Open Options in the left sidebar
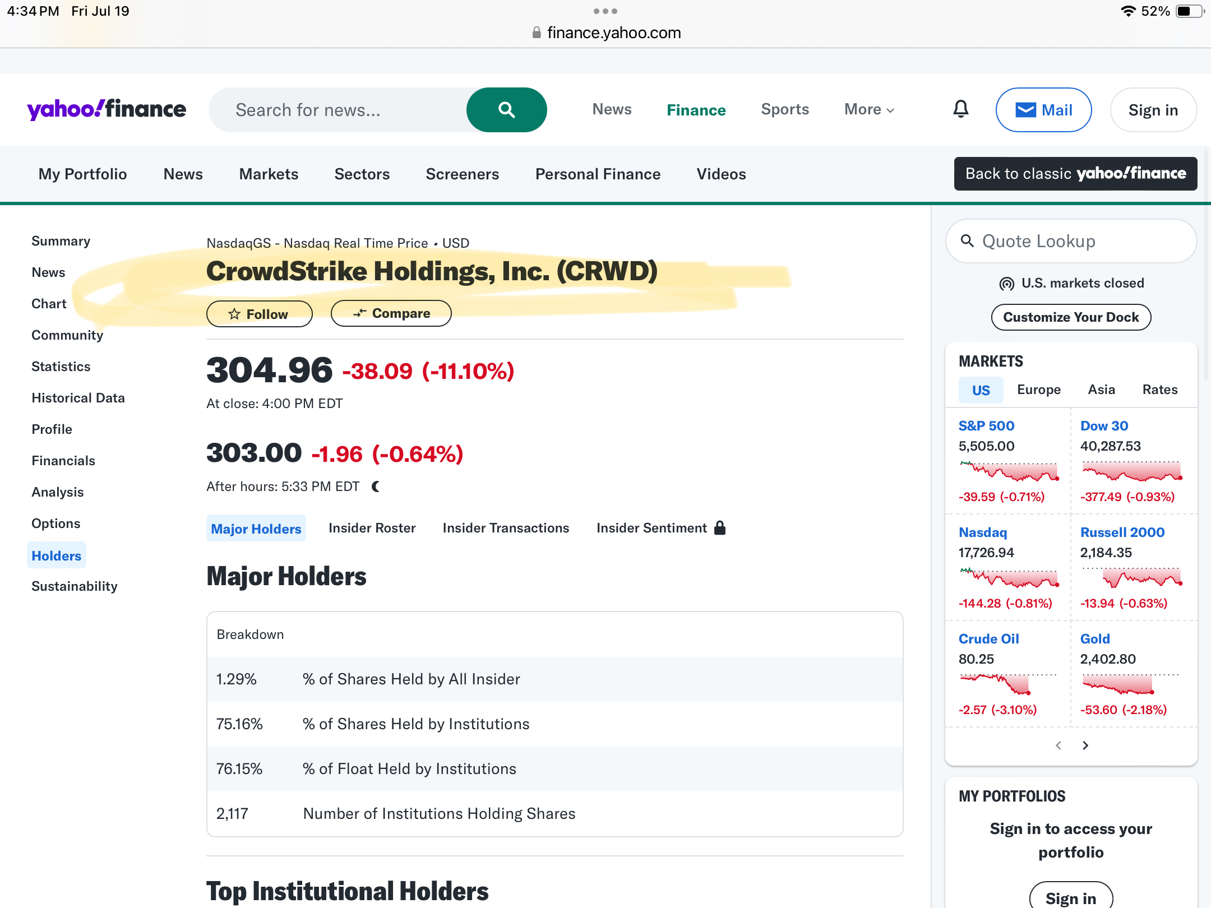The image size is (1211, 908). click(56, 524)
